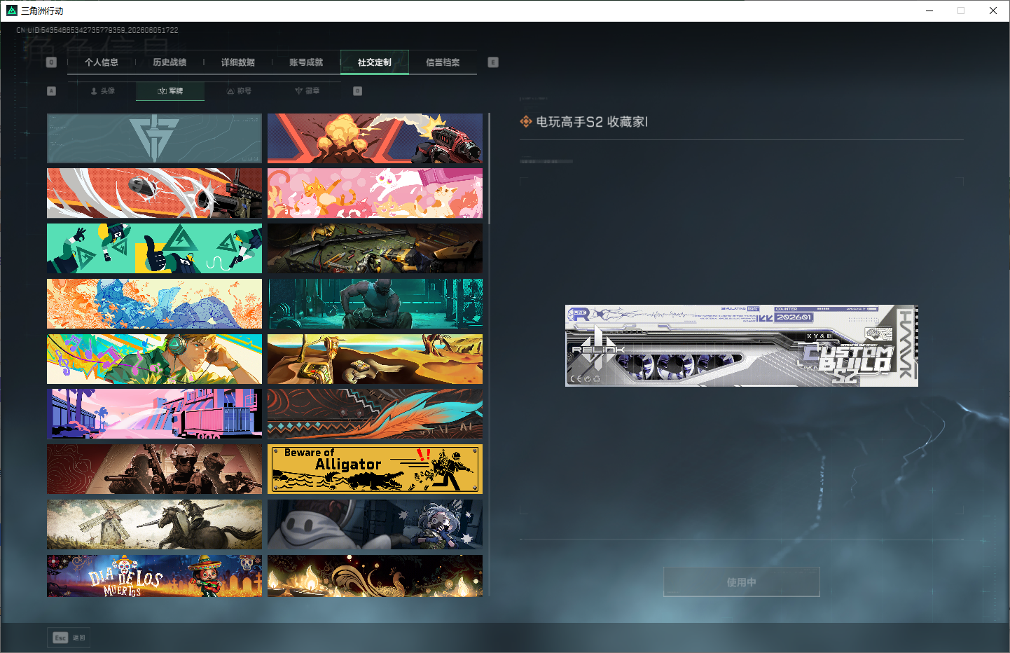Image resolution: width=1010 pixels, height=653 pixels.
Task: Switch to the 个人信息 tab
Action: 102,62
